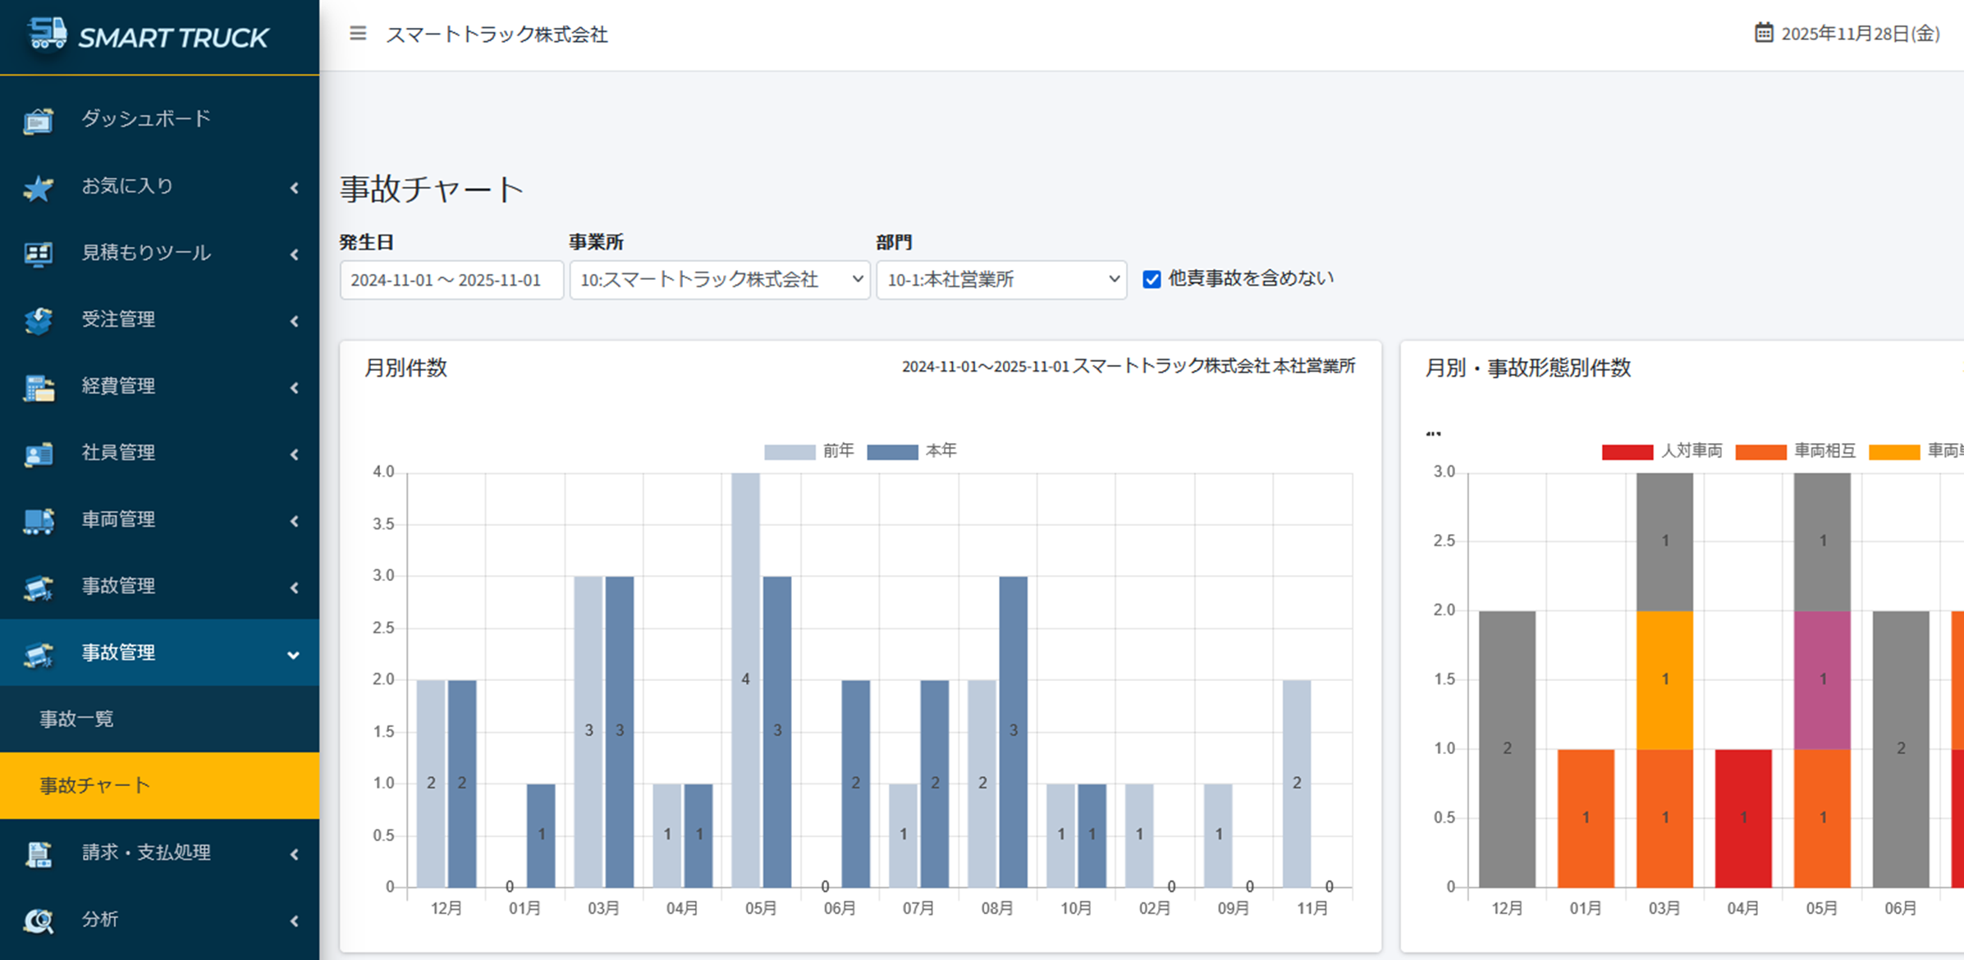Click the 受注管理 box icon
The height and width of the screenshot is (960, 1964).
pyautogui.click(x=38, y=321)
